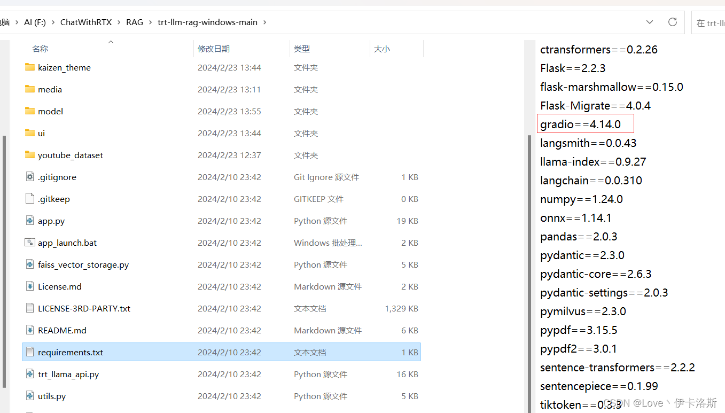This screenshot has height=413, width=725.
Task: Click the trt_llama_api.py file icon
Action: coord(30,374)
